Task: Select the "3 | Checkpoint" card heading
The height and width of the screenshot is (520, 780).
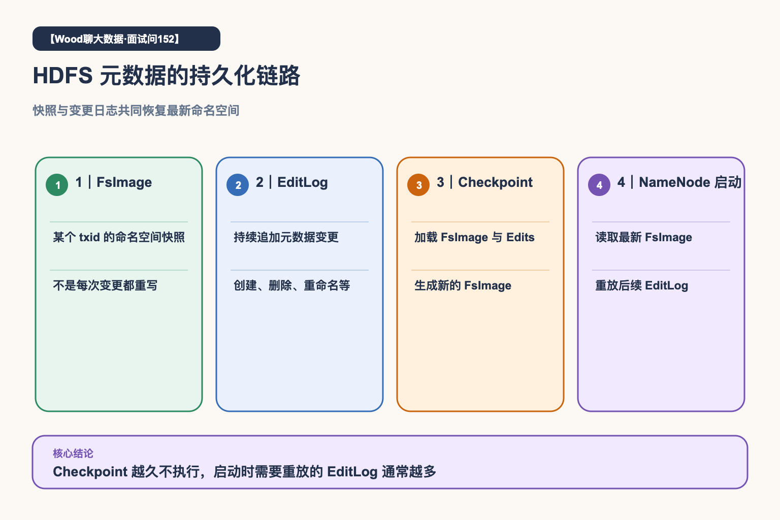Action: tap(485, 182)
